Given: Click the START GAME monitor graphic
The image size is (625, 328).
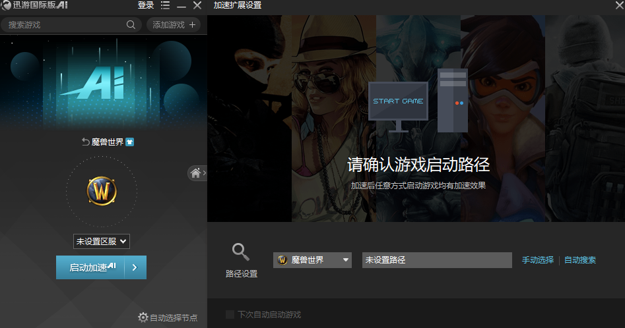Looking at the screenshot, I should coord(398,106).
